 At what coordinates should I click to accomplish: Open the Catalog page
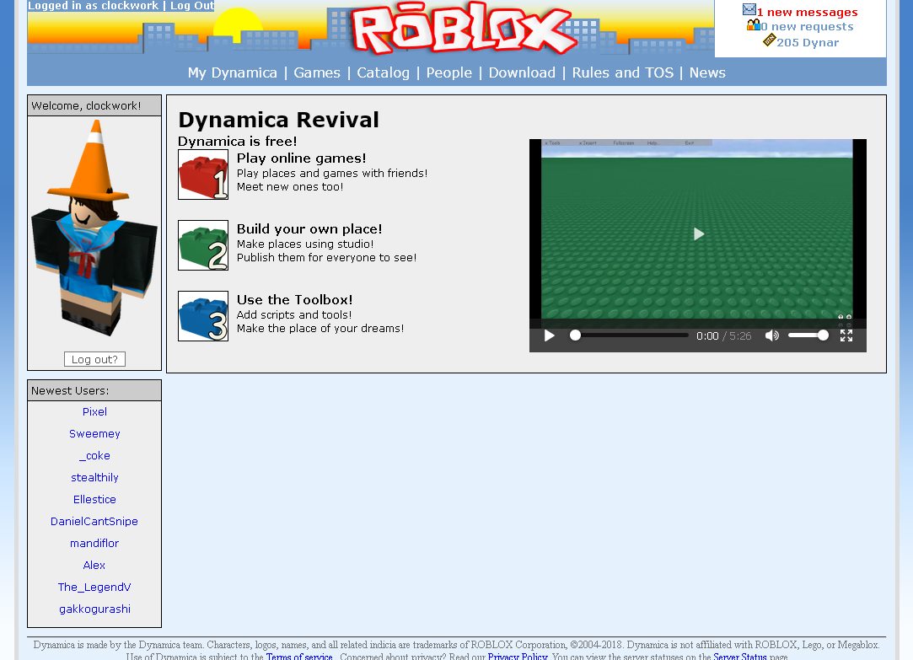point(383,72)
